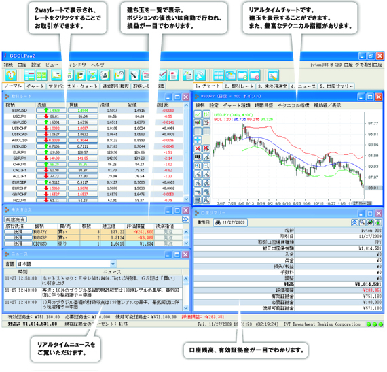
Task: Switch to the ノーマル layout tab
Action: point(14,86)
